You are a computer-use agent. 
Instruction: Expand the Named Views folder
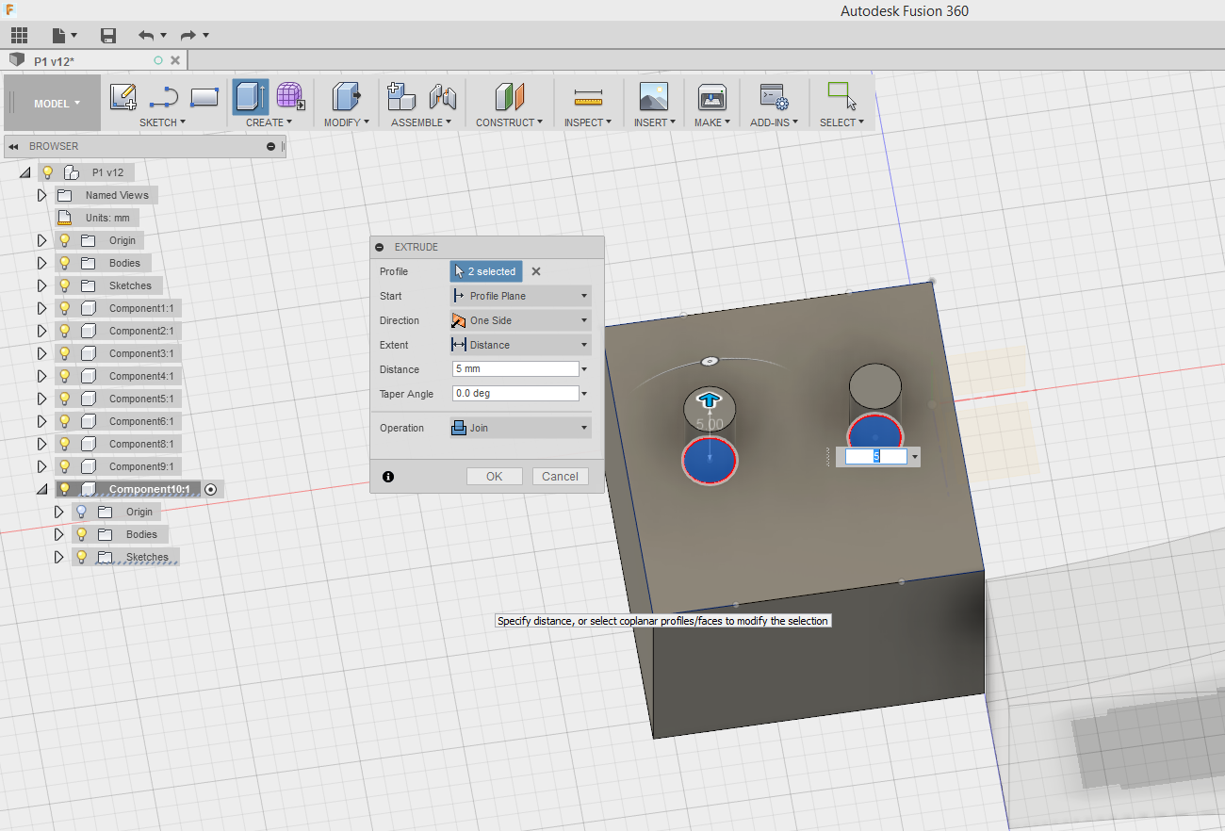click(x=41, y=195)
